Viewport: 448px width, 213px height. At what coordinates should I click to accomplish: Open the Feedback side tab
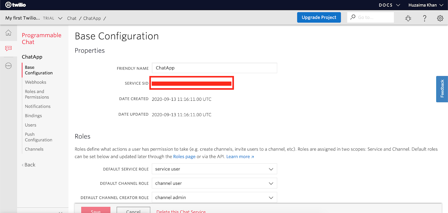pyautogui.click(x=442, y=89)
